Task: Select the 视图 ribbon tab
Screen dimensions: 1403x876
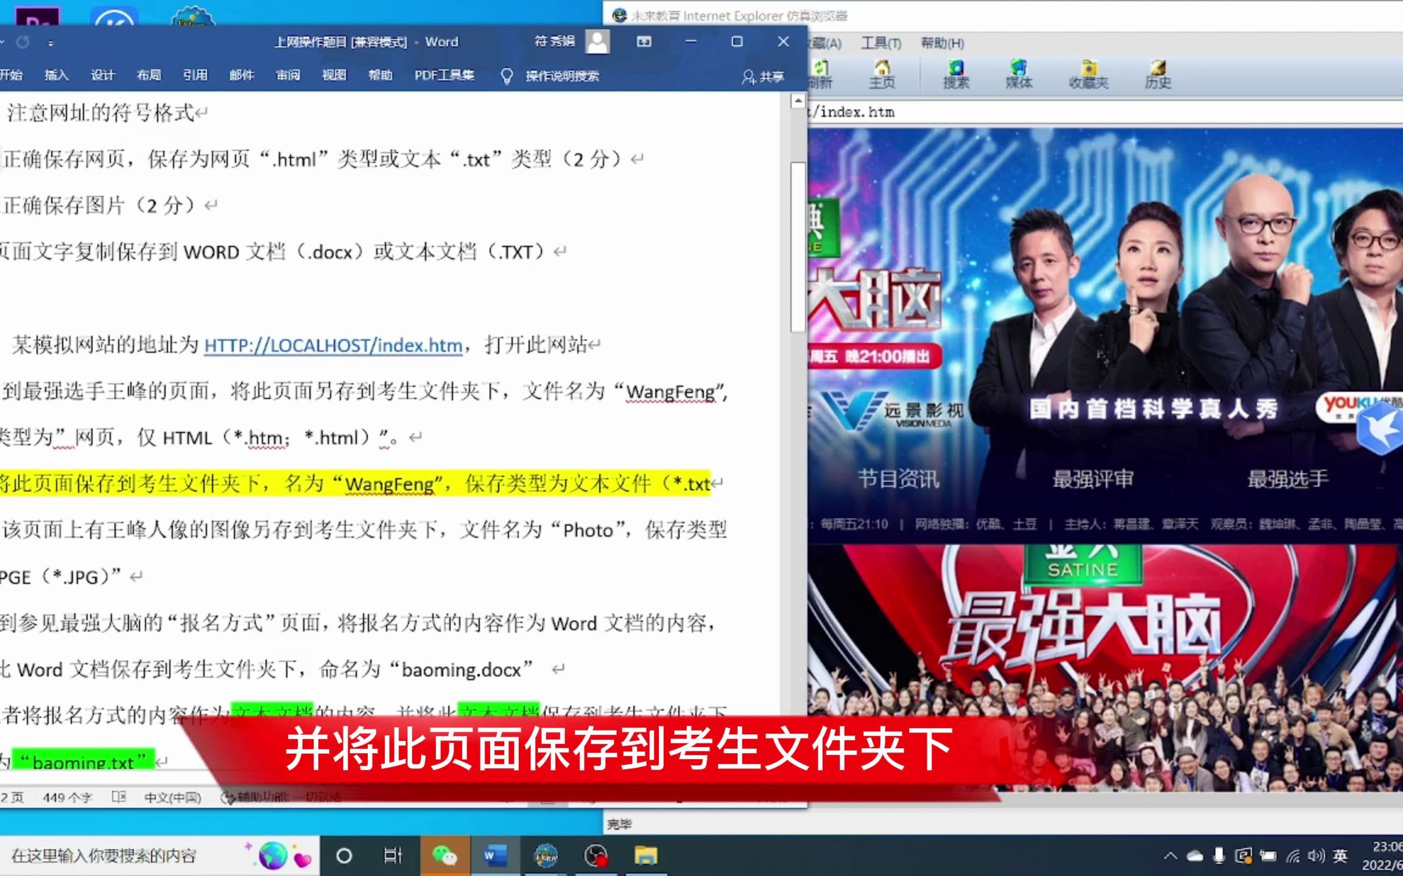Action: (334, 75)
